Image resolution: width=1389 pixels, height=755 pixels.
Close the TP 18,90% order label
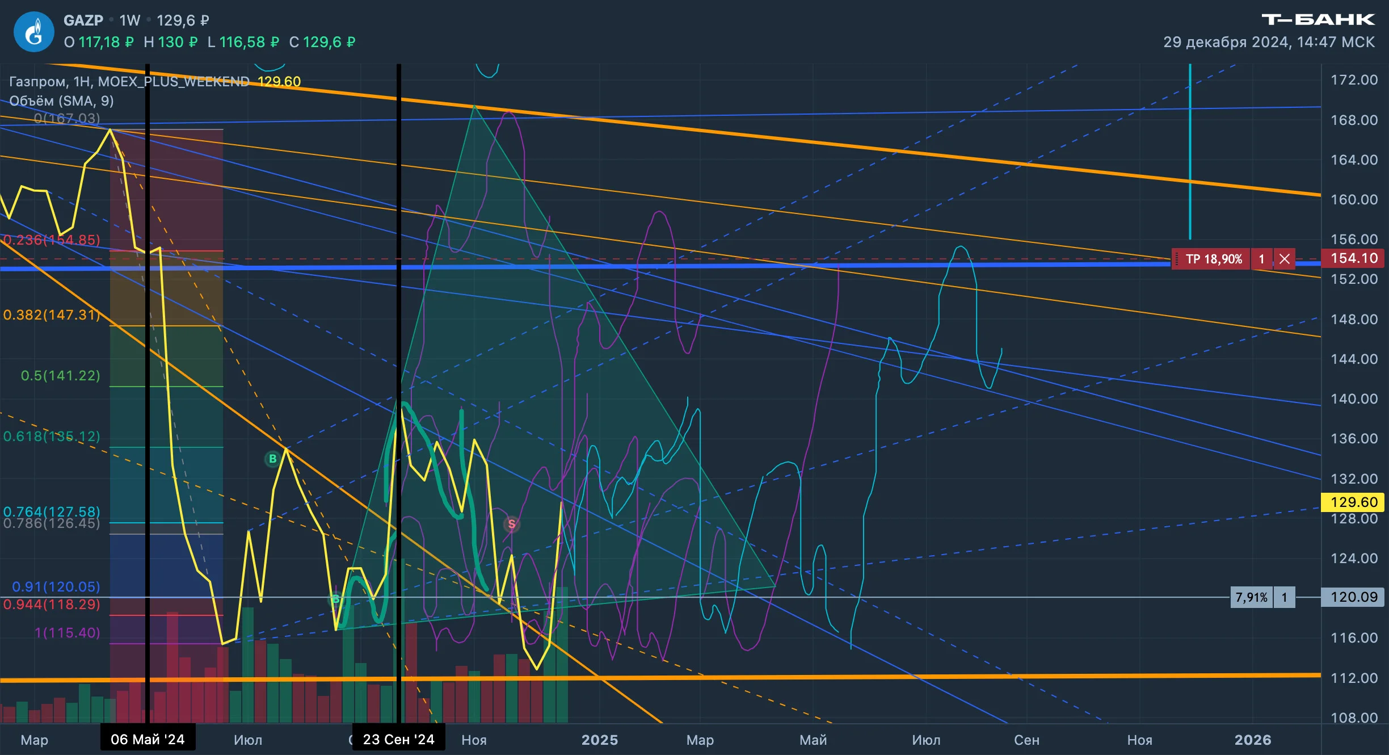[x=1285, y=259]
